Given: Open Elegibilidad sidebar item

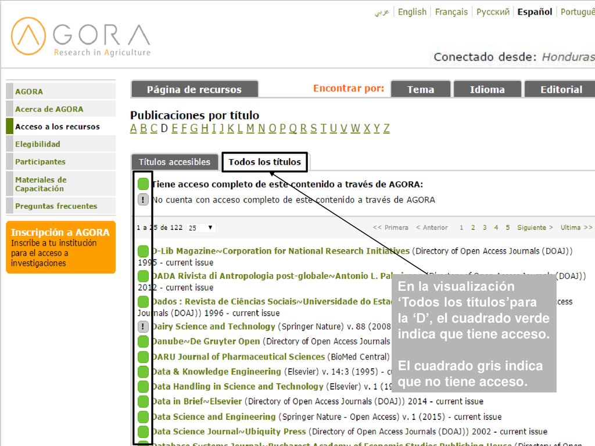Looking at the screenshot, I should pyautogui.click(x=60, y=144).
